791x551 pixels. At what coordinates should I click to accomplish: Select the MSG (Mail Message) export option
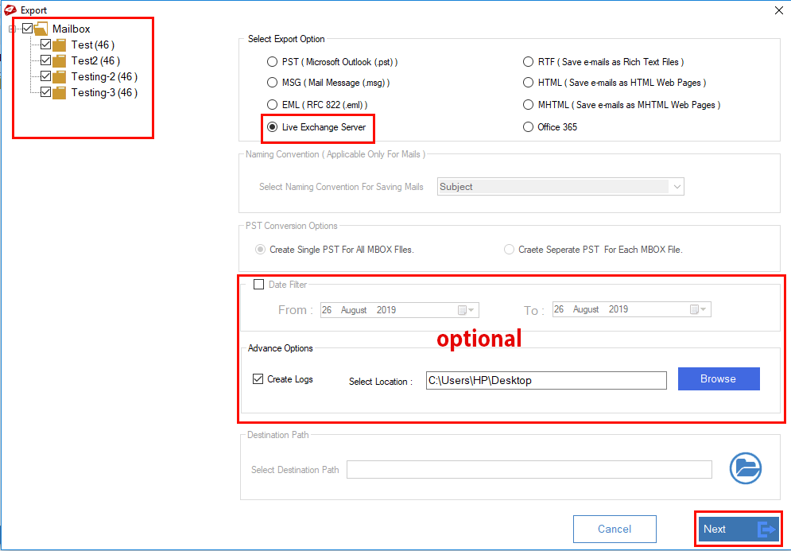coord(272,82)
